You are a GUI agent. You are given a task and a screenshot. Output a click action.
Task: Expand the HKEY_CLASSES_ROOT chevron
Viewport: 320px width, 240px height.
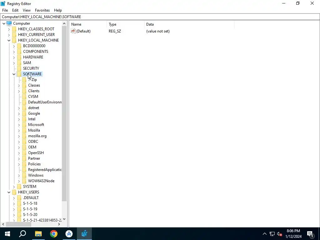coord(9,29)
